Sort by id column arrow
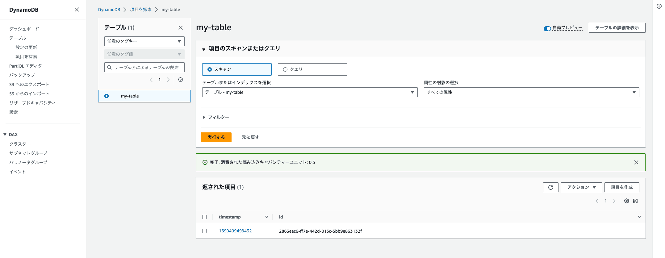Viewport: 665px width, 258px height. (x=639, y=217)
